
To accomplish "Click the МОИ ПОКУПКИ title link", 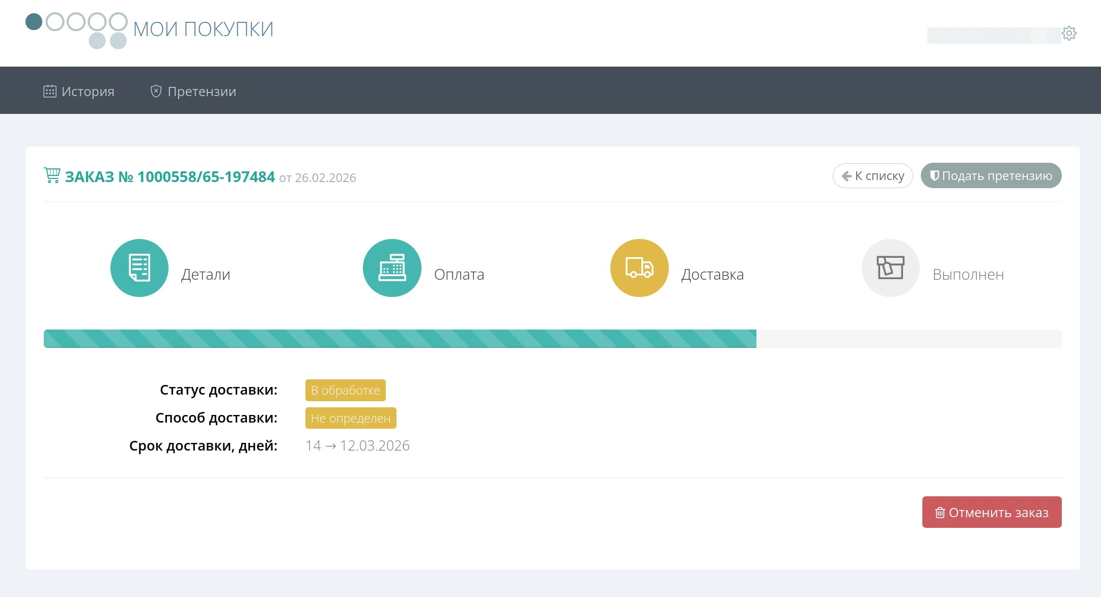I will coord(203,29).
